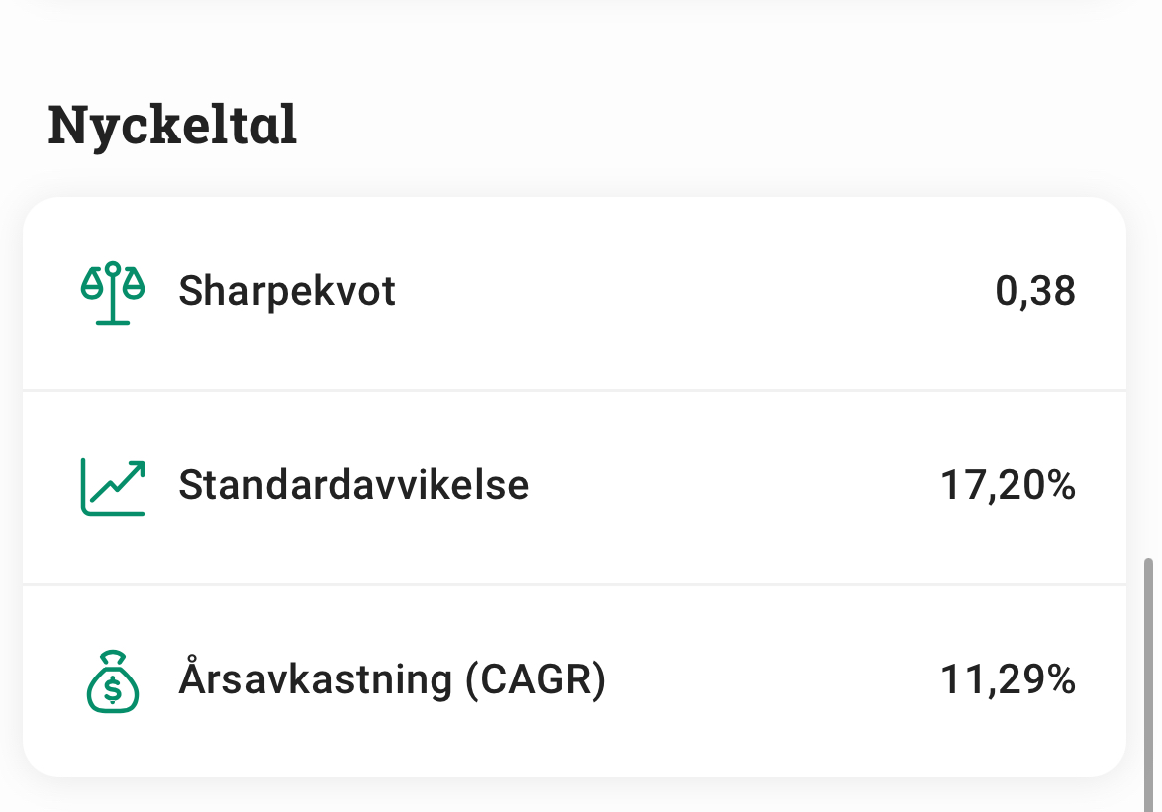The width and height of the screenshot is (1162, 812).
Task: Tap the dollar sign inside the money bag
Action: click(113, 687)
